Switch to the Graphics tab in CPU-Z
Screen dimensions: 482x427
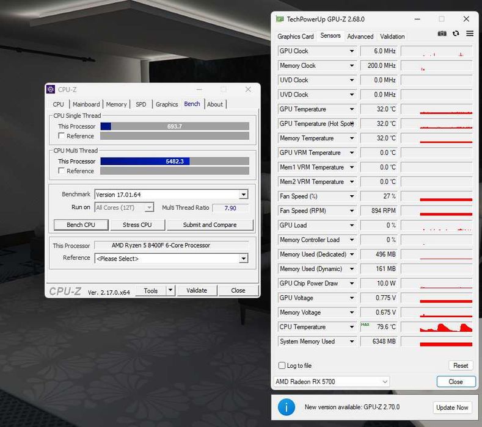(x=167, y=104)
